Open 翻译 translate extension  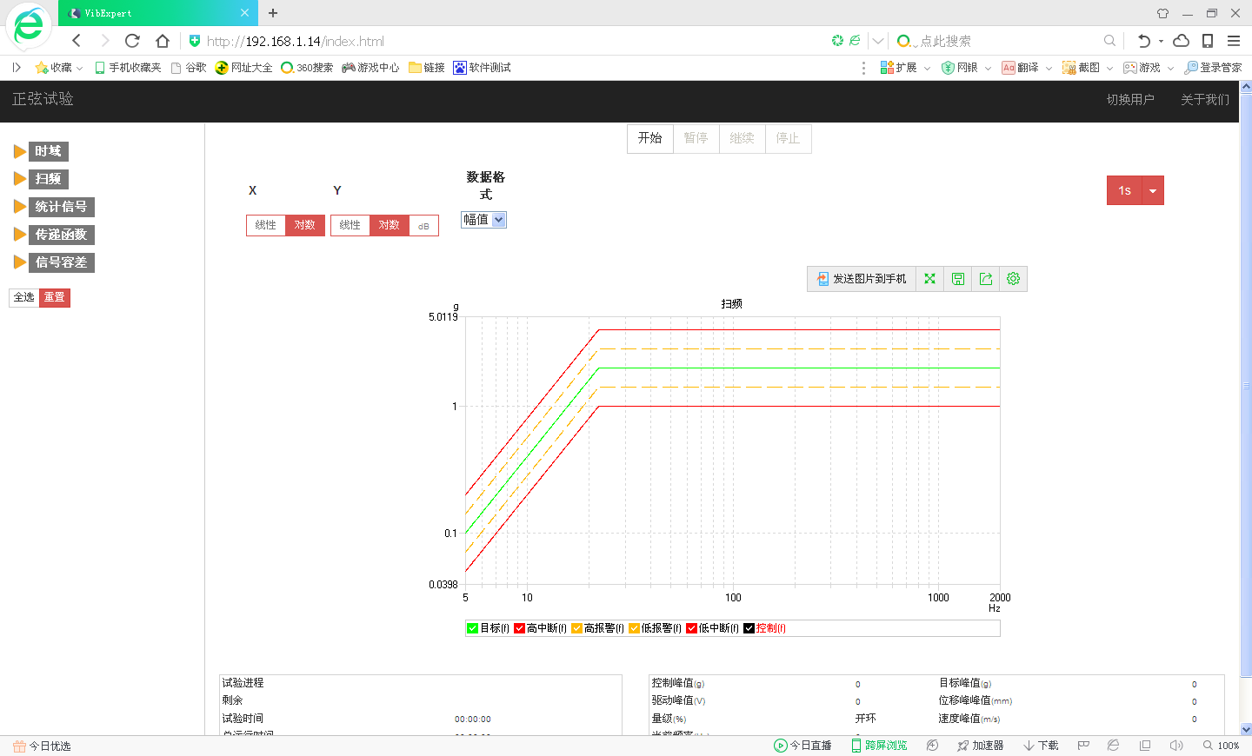(x=1020, y=68)
